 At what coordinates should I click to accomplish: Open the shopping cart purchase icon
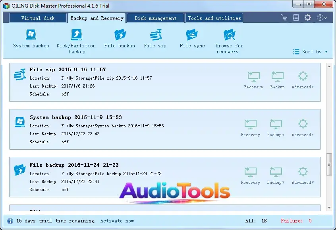click(284, 18)
